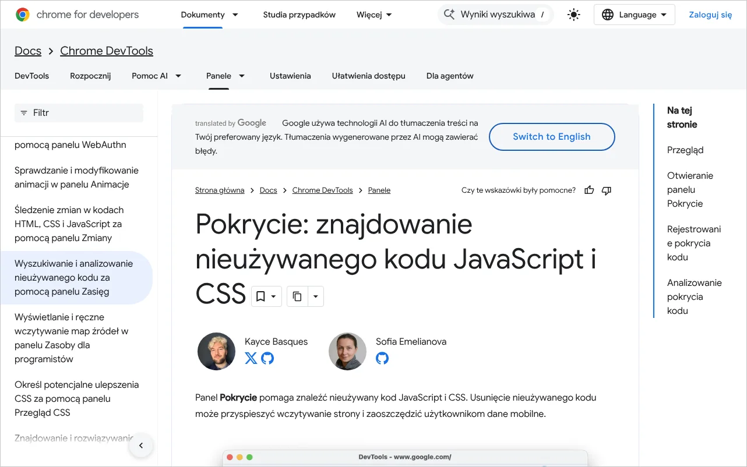The image size is (747, 467).
Task: Click the filter icon in the sidebar
Action: [x=24, y=113]
